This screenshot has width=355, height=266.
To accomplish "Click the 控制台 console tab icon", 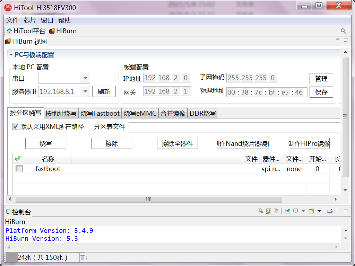I will click(x=8, y=212).
